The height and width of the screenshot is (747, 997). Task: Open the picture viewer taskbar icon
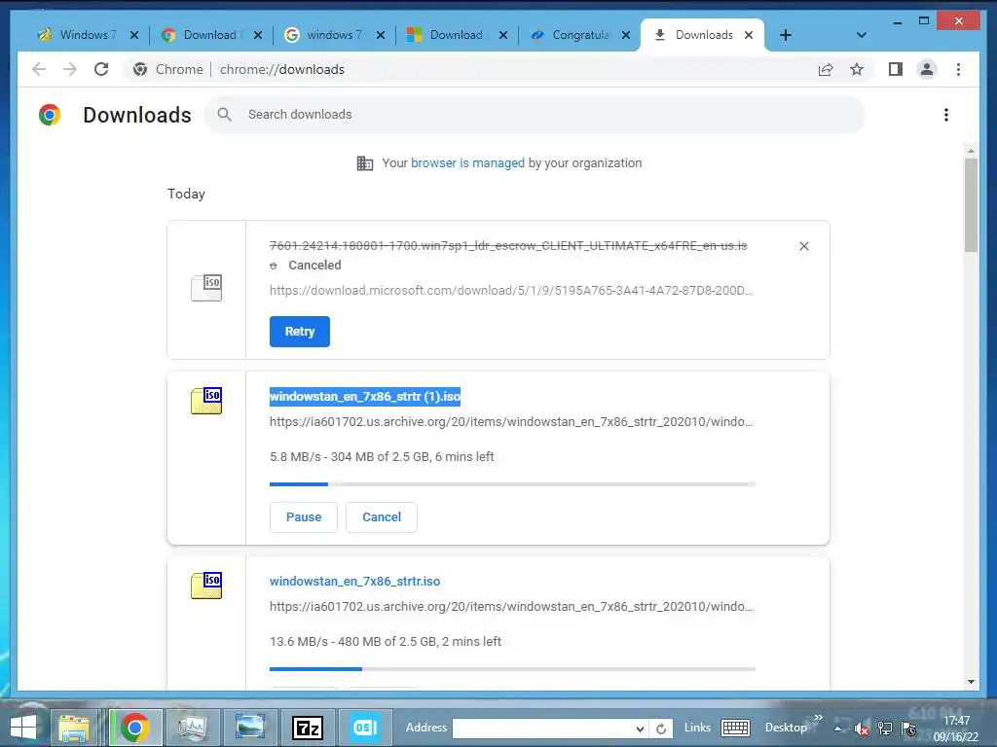pyautogui.click(x=250, y=728)
